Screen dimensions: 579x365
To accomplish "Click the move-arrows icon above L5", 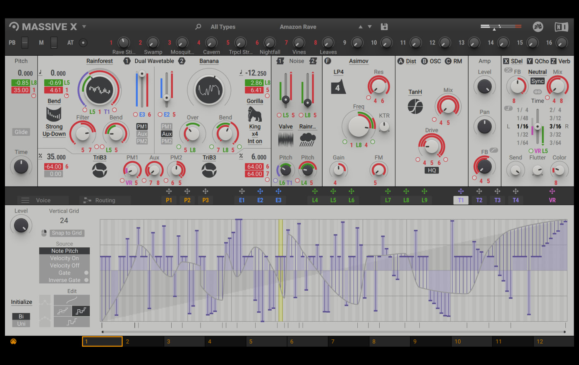I will click(x=333, y=191).
